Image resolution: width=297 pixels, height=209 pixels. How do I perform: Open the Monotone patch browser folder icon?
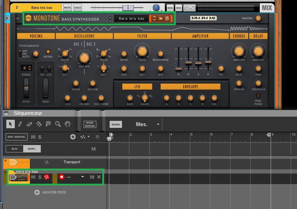pos(161,18)
